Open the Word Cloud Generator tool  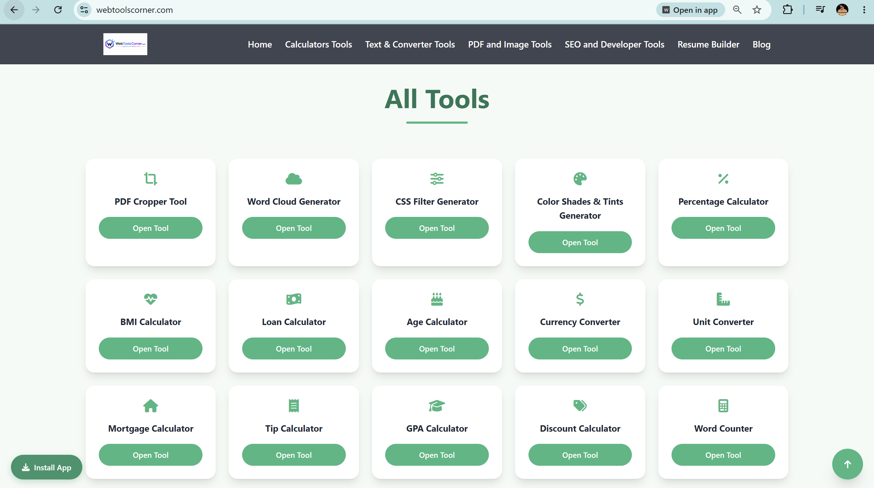pos(294,228)
